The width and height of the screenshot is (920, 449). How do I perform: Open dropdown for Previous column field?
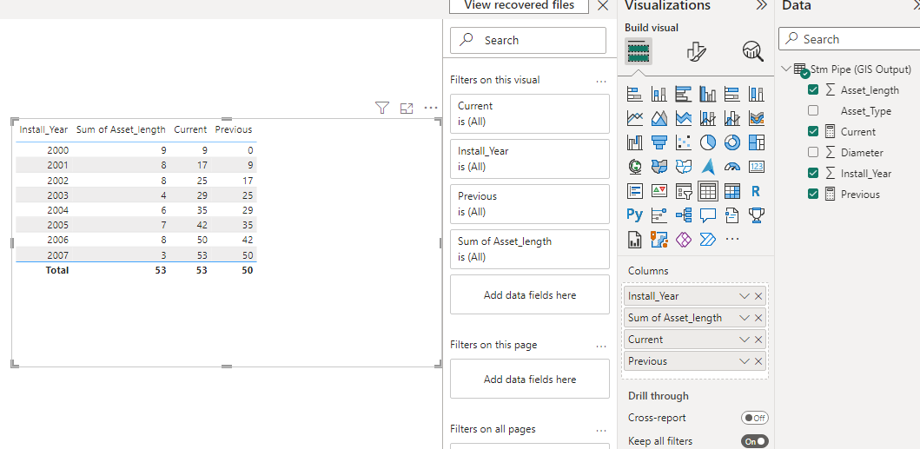pos(745,361)
